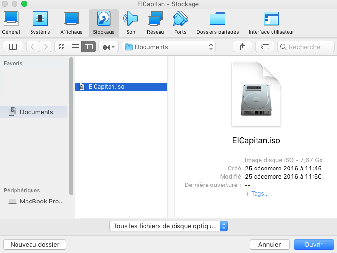
Task: Click the share icon button
Action: [x=242, y=47]
